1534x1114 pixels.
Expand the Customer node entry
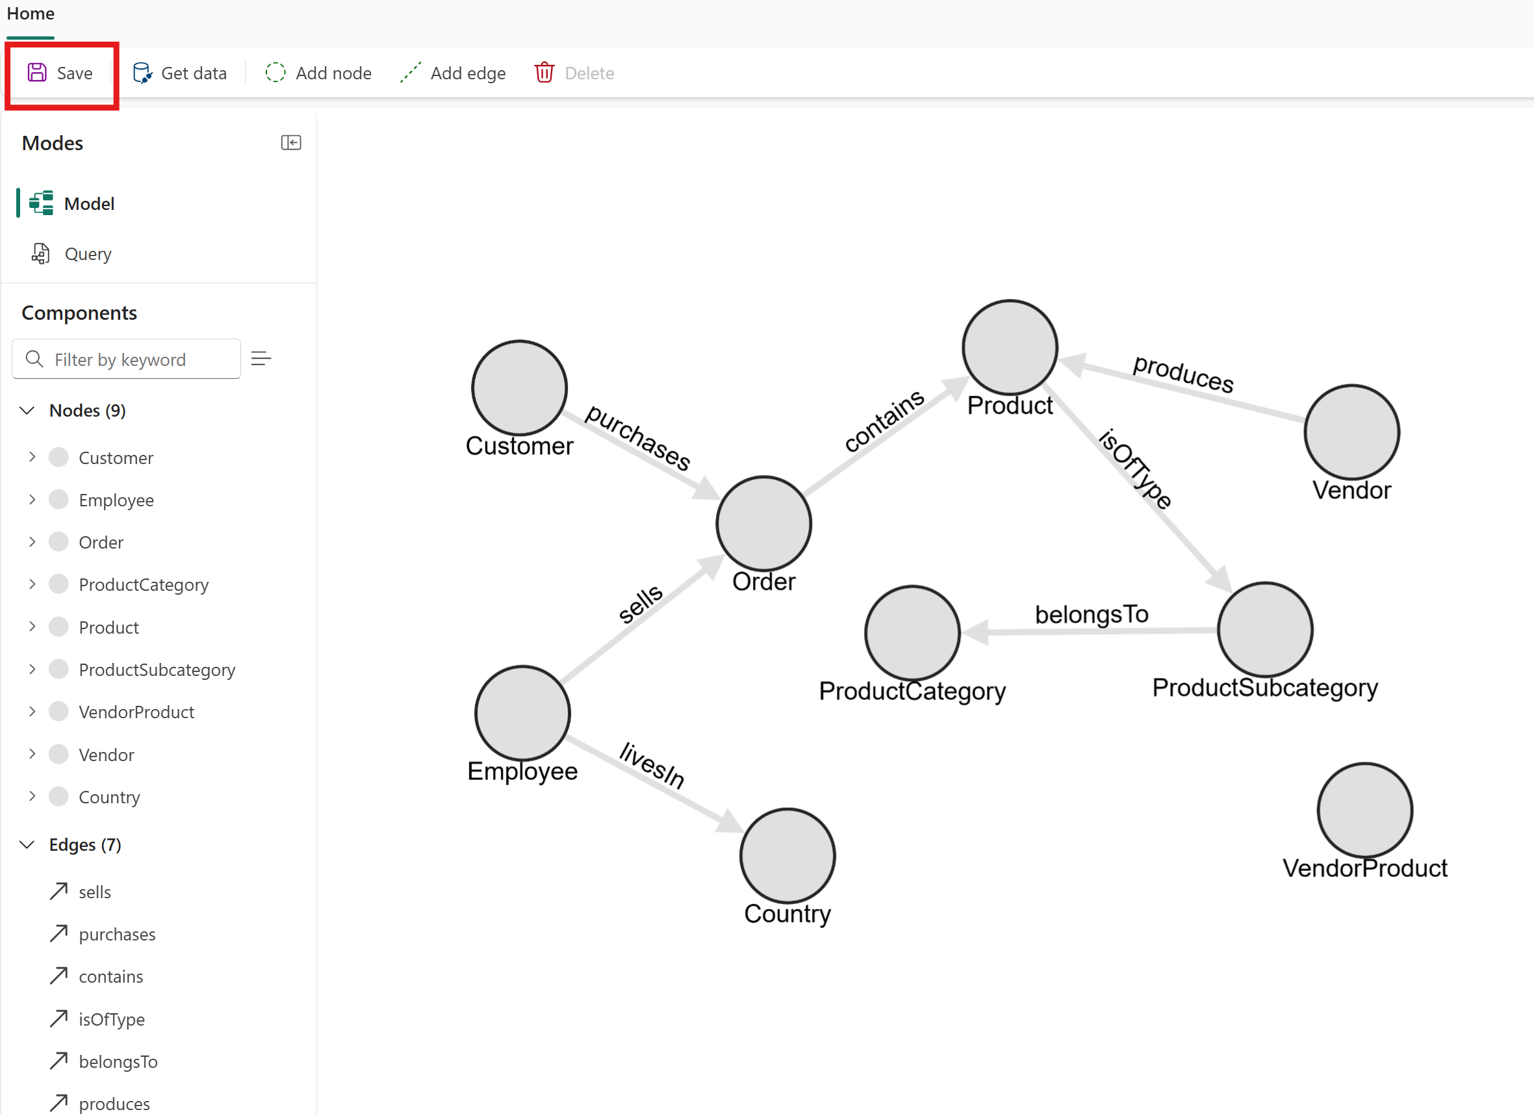click(32, 458)
